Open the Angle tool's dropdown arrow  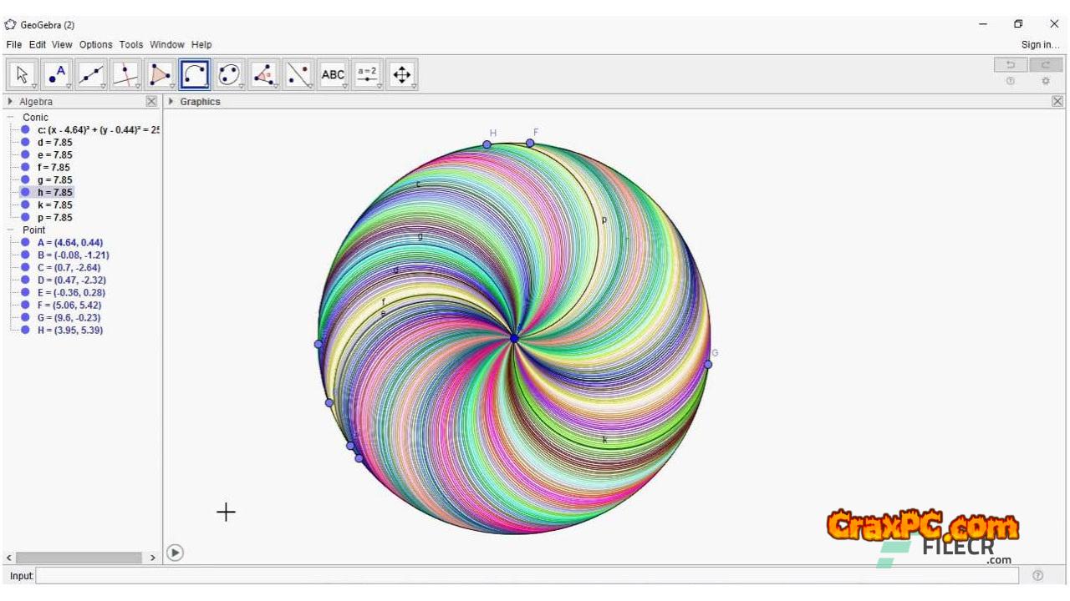click(276, 86)
